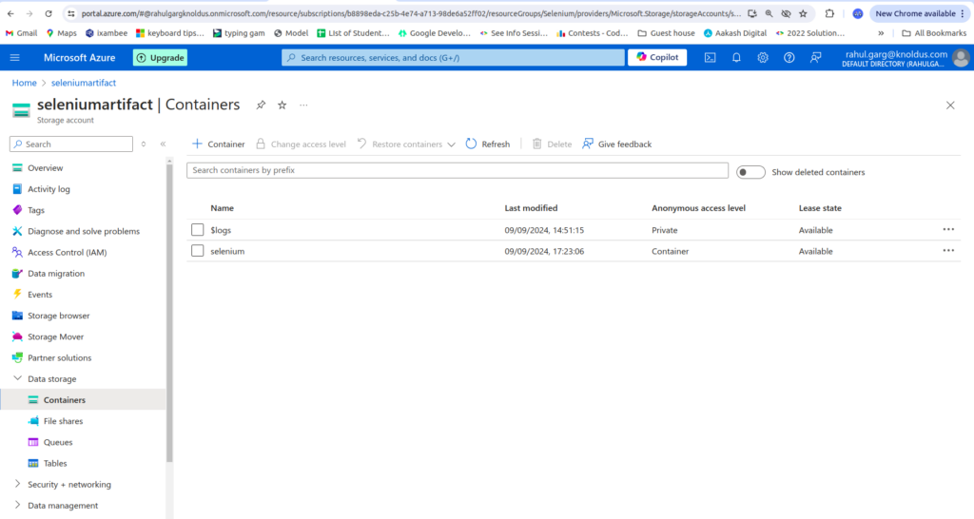The height and width of the screenshot is (519, 974).
Task: Open the notifications bell icon
Action: (736, 58)
